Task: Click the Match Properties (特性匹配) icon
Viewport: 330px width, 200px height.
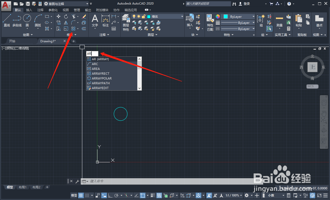Action: coord(210,23)
